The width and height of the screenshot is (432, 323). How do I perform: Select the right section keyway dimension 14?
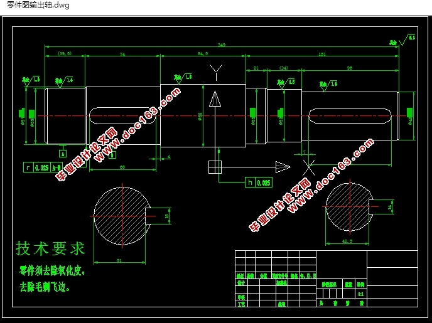390,207
